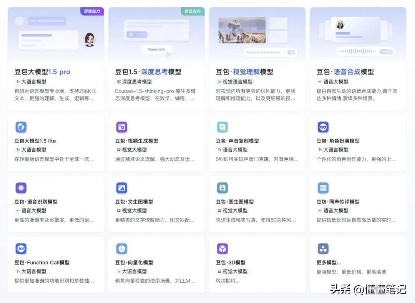Image resolution: width=415 pixels, height=303 pixels.
Task: Click description 提供超低延时且自然高质量
Action: 357,220
